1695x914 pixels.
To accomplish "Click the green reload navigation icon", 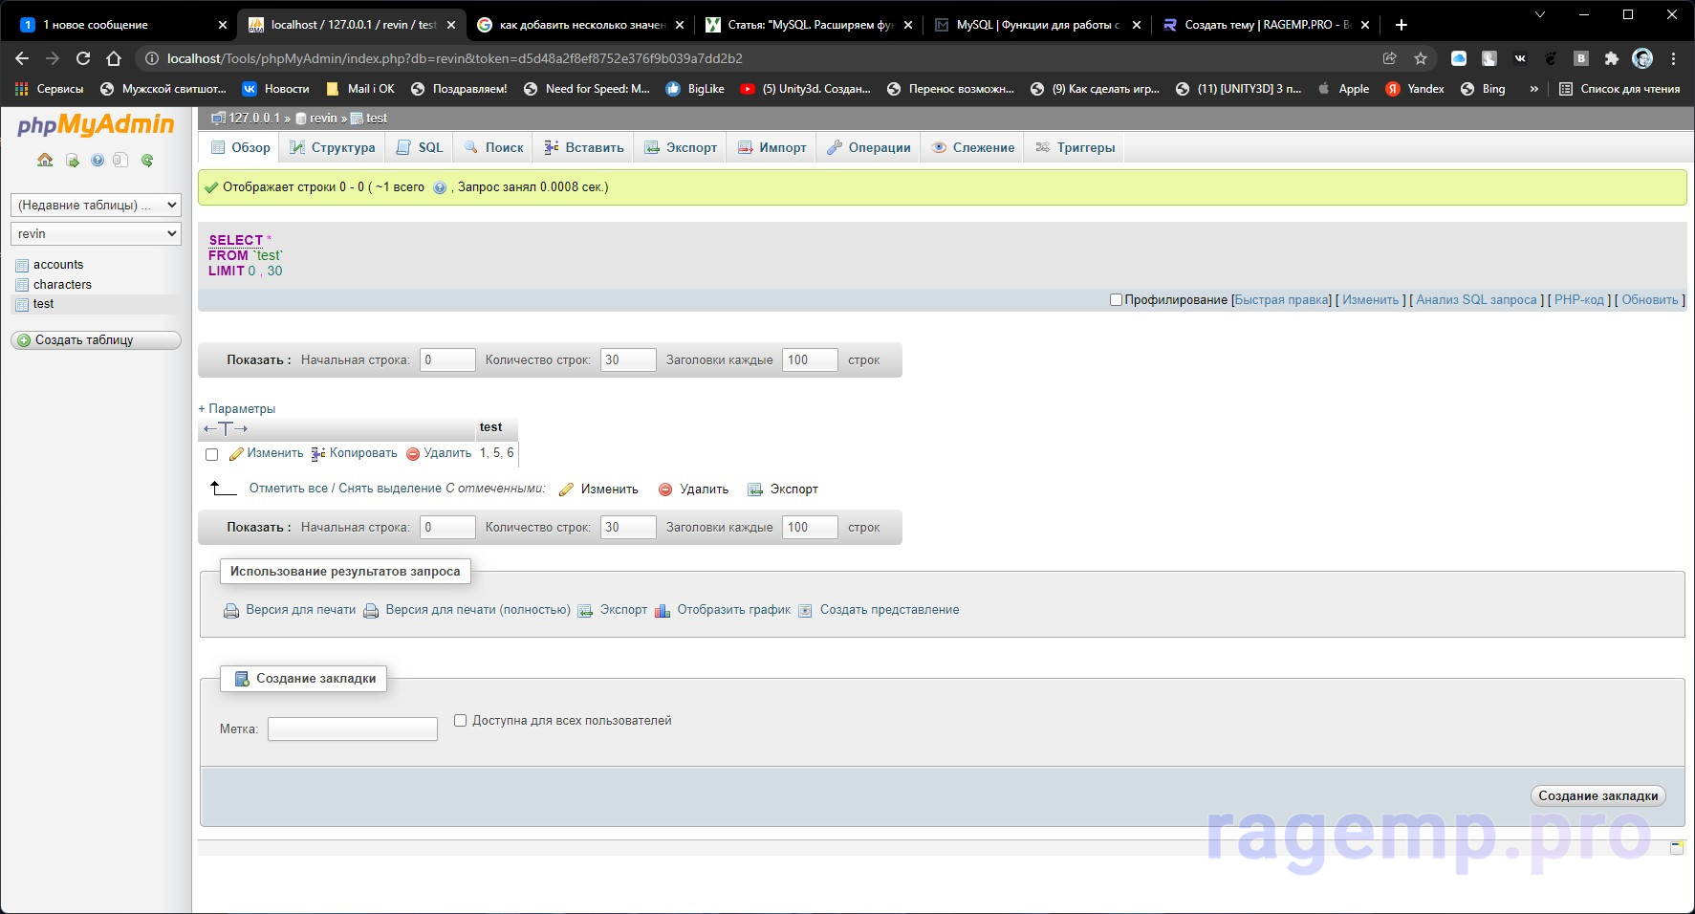I will point(147,161).
